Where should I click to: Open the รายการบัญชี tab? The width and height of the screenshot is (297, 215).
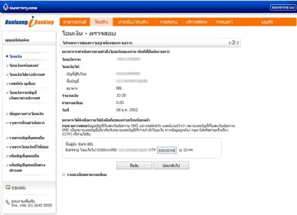[x=75, y=21]
